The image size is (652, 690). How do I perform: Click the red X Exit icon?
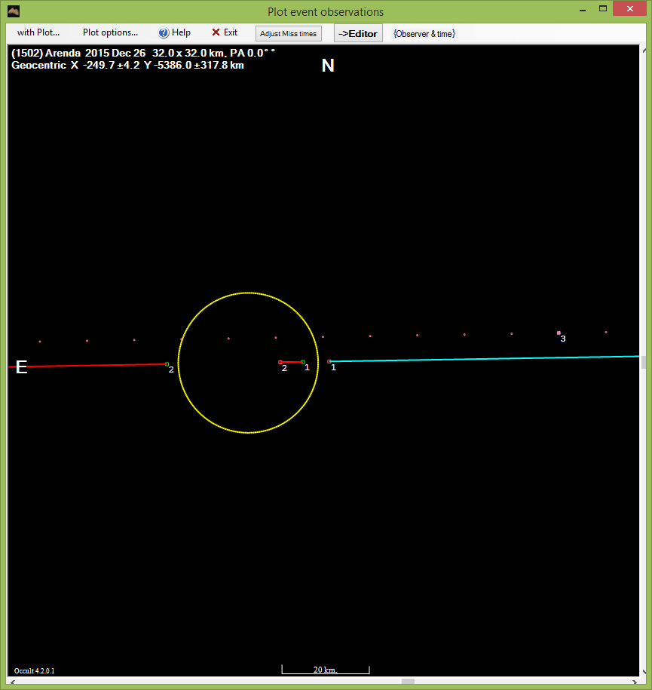(x=216, y=32)
